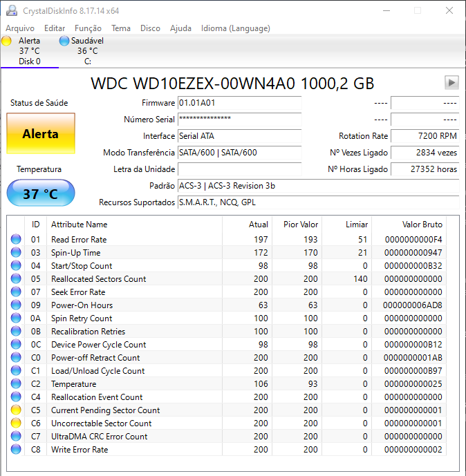Open the Disco menu
Screen dimensions: 466x476
150,28
